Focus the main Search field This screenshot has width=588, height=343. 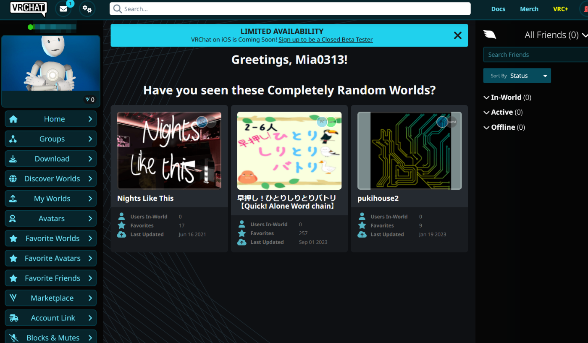290,9
